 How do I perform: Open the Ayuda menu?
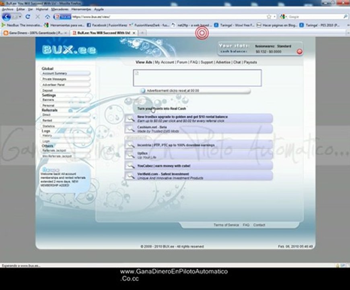click(99, 9)
